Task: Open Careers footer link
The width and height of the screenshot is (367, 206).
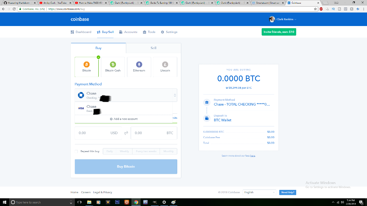Action: (86, 192)
